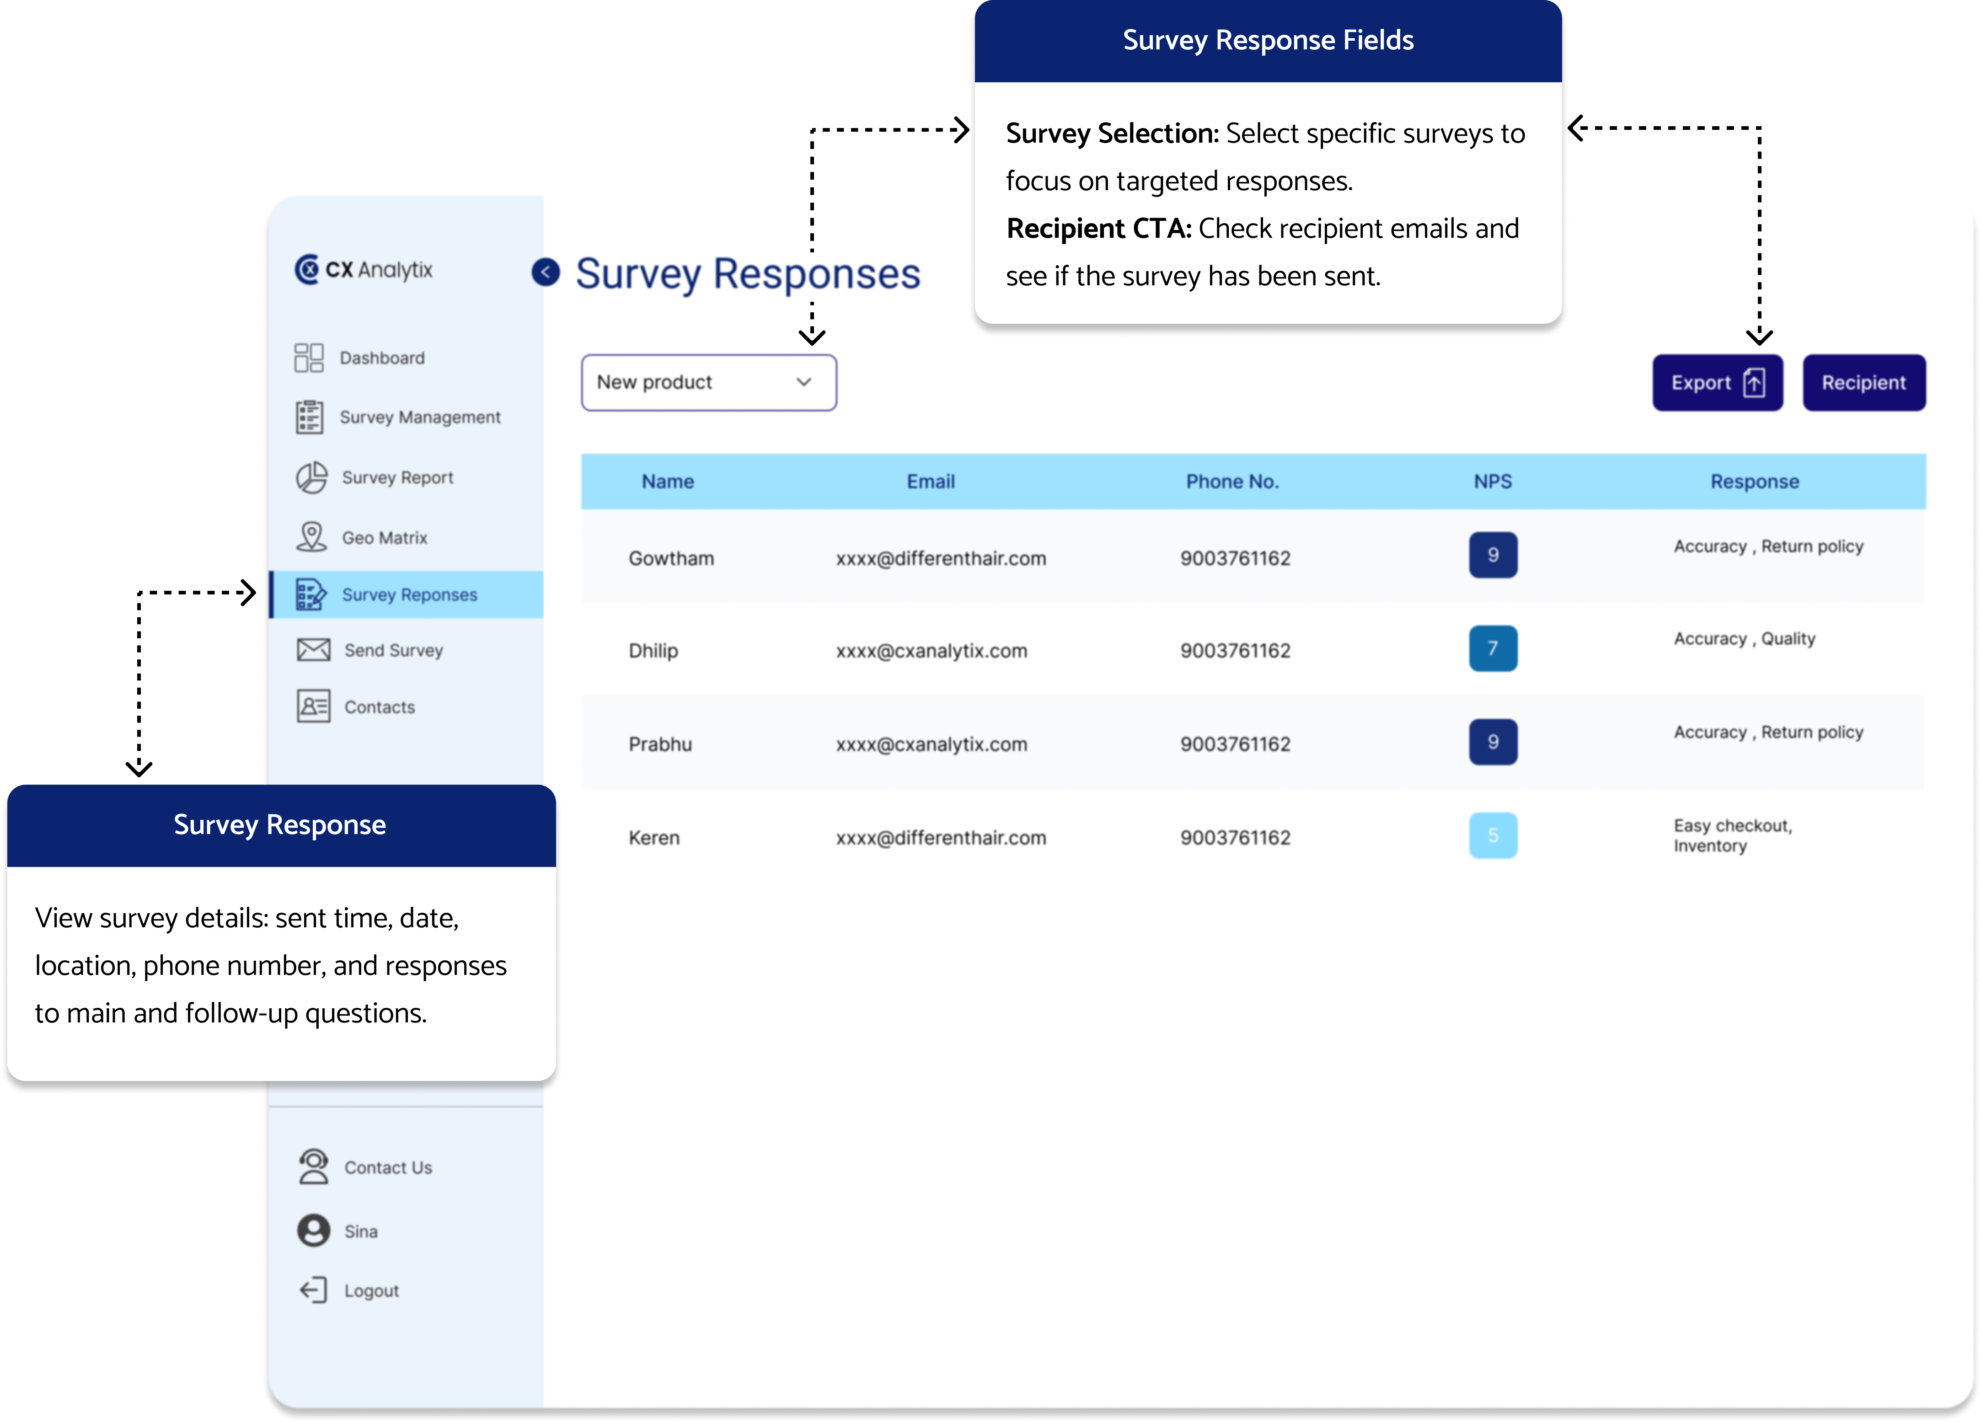The image size is (1981, 1423).
Task: Click Keren's phone number 9003761162
Action: pyautogui.click(x=1235, y=838)
